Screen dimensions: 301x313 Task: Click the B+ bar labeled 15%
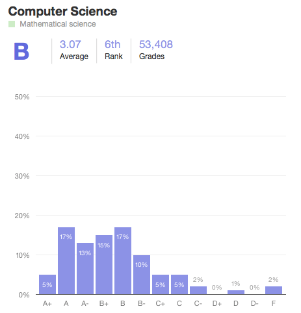(104, 265)
